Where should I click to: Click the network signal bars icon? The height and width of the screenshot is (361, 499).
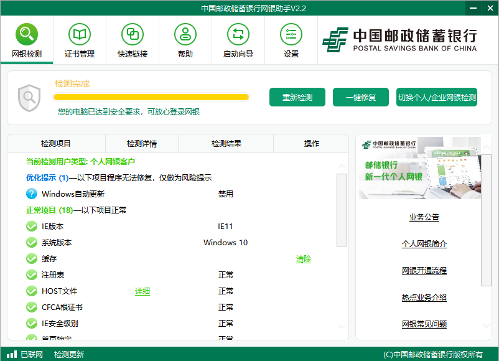[12, 354]
